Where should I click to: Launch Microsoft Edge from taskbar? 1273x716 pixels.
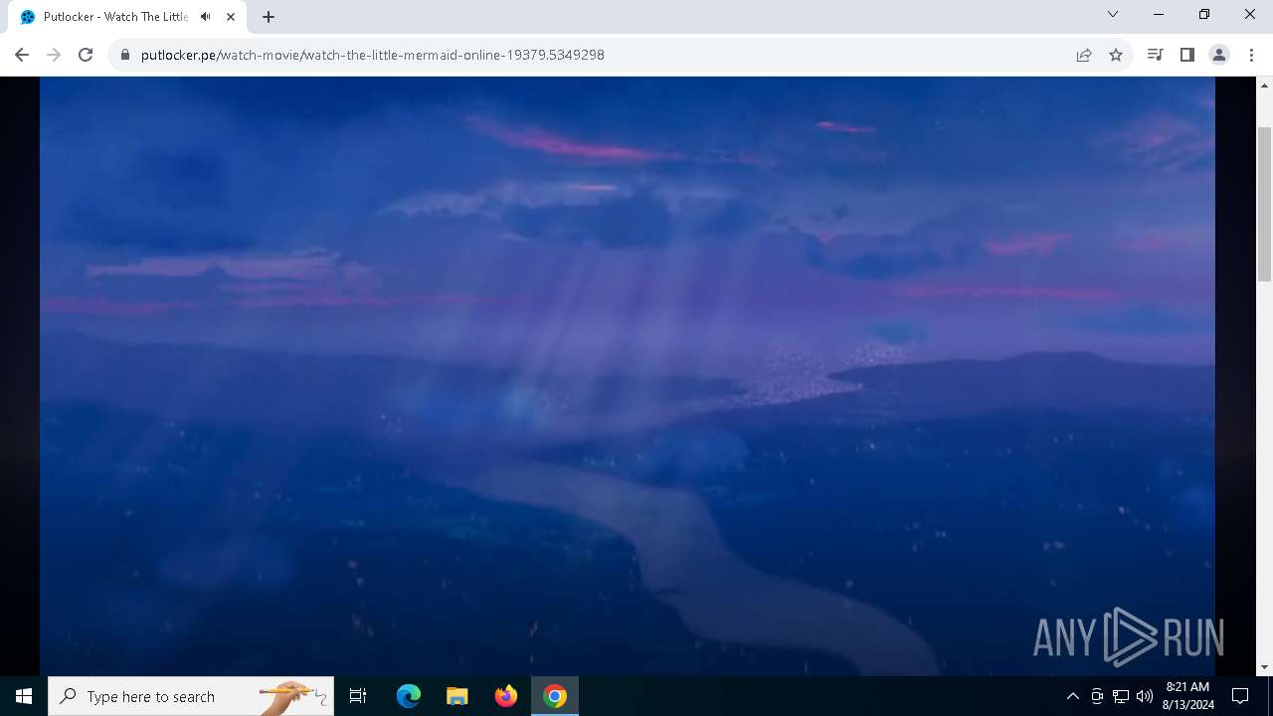[x=409, y=696]
